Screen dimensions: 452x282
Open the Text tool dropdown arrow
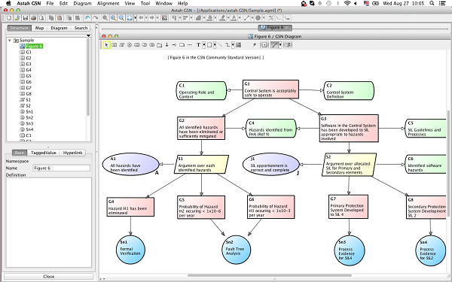[204, 45]
